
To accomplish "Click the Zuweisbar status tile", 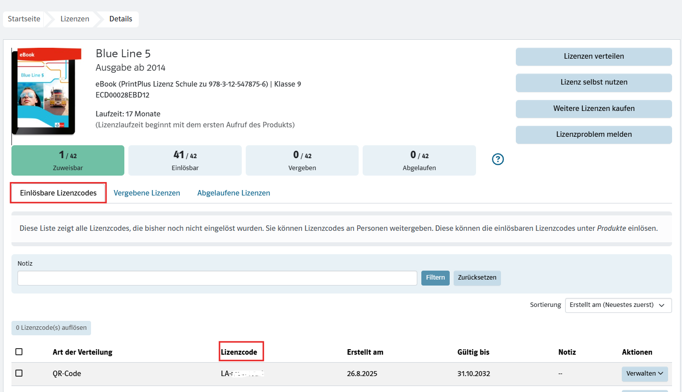I will (x=68, y=160).
